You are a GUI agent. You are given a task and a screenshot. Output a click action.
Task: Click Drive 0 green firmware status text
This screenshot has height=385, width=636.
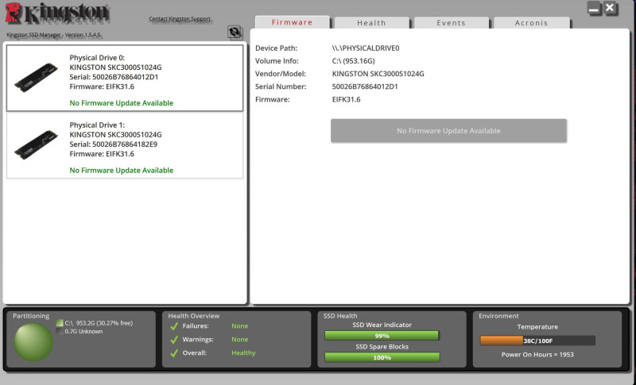[x=122, y=103]
